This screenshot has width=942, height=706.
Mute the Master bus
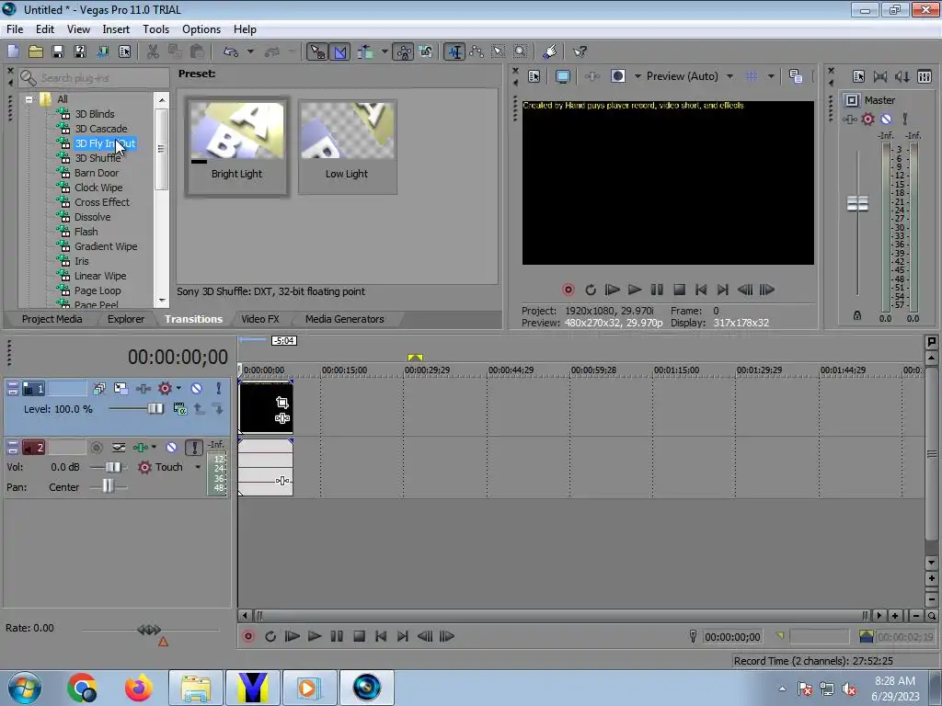tap(886, 119)
